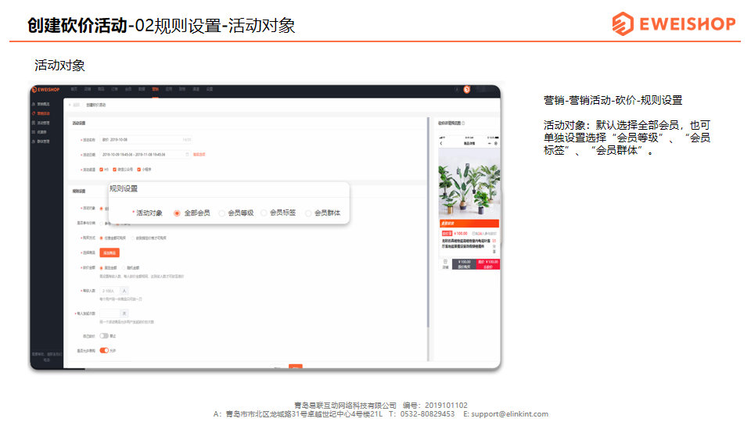
Task: Click the 创建砍价活动 breadcrumb title
Action: pos(95,105)
